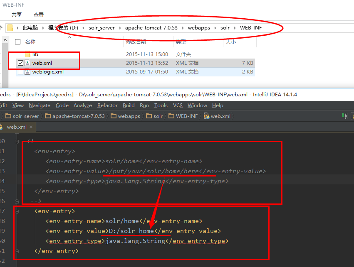Click the fold marker on line 46
The width and height of the screenshot is (354, 267).
pos(17,201)
